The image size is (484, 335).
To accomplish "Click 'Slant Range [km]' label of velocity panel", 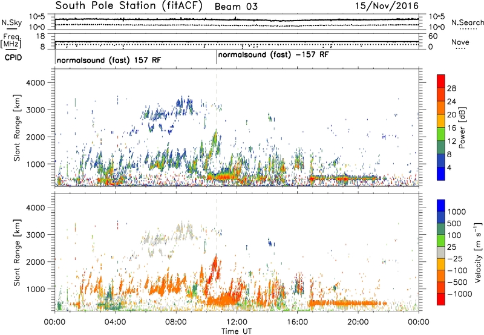I will [17, 253].
